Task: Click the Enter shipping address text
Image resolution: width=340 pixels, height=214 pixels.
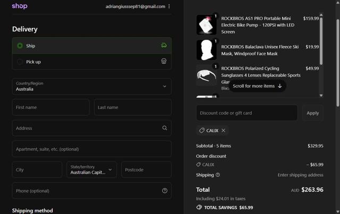Action: pos(300,175)
